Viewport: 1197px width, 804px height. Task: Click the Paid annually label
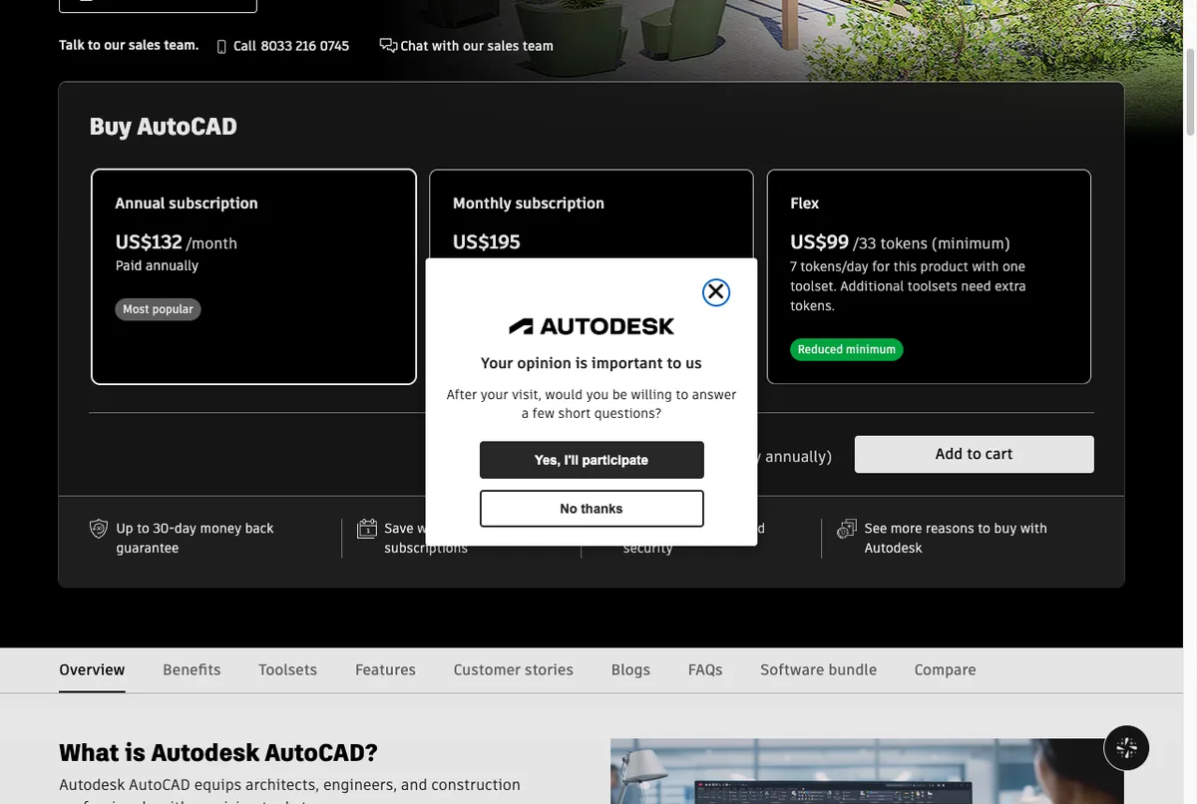pyautogui.click(x=157, y=266)
